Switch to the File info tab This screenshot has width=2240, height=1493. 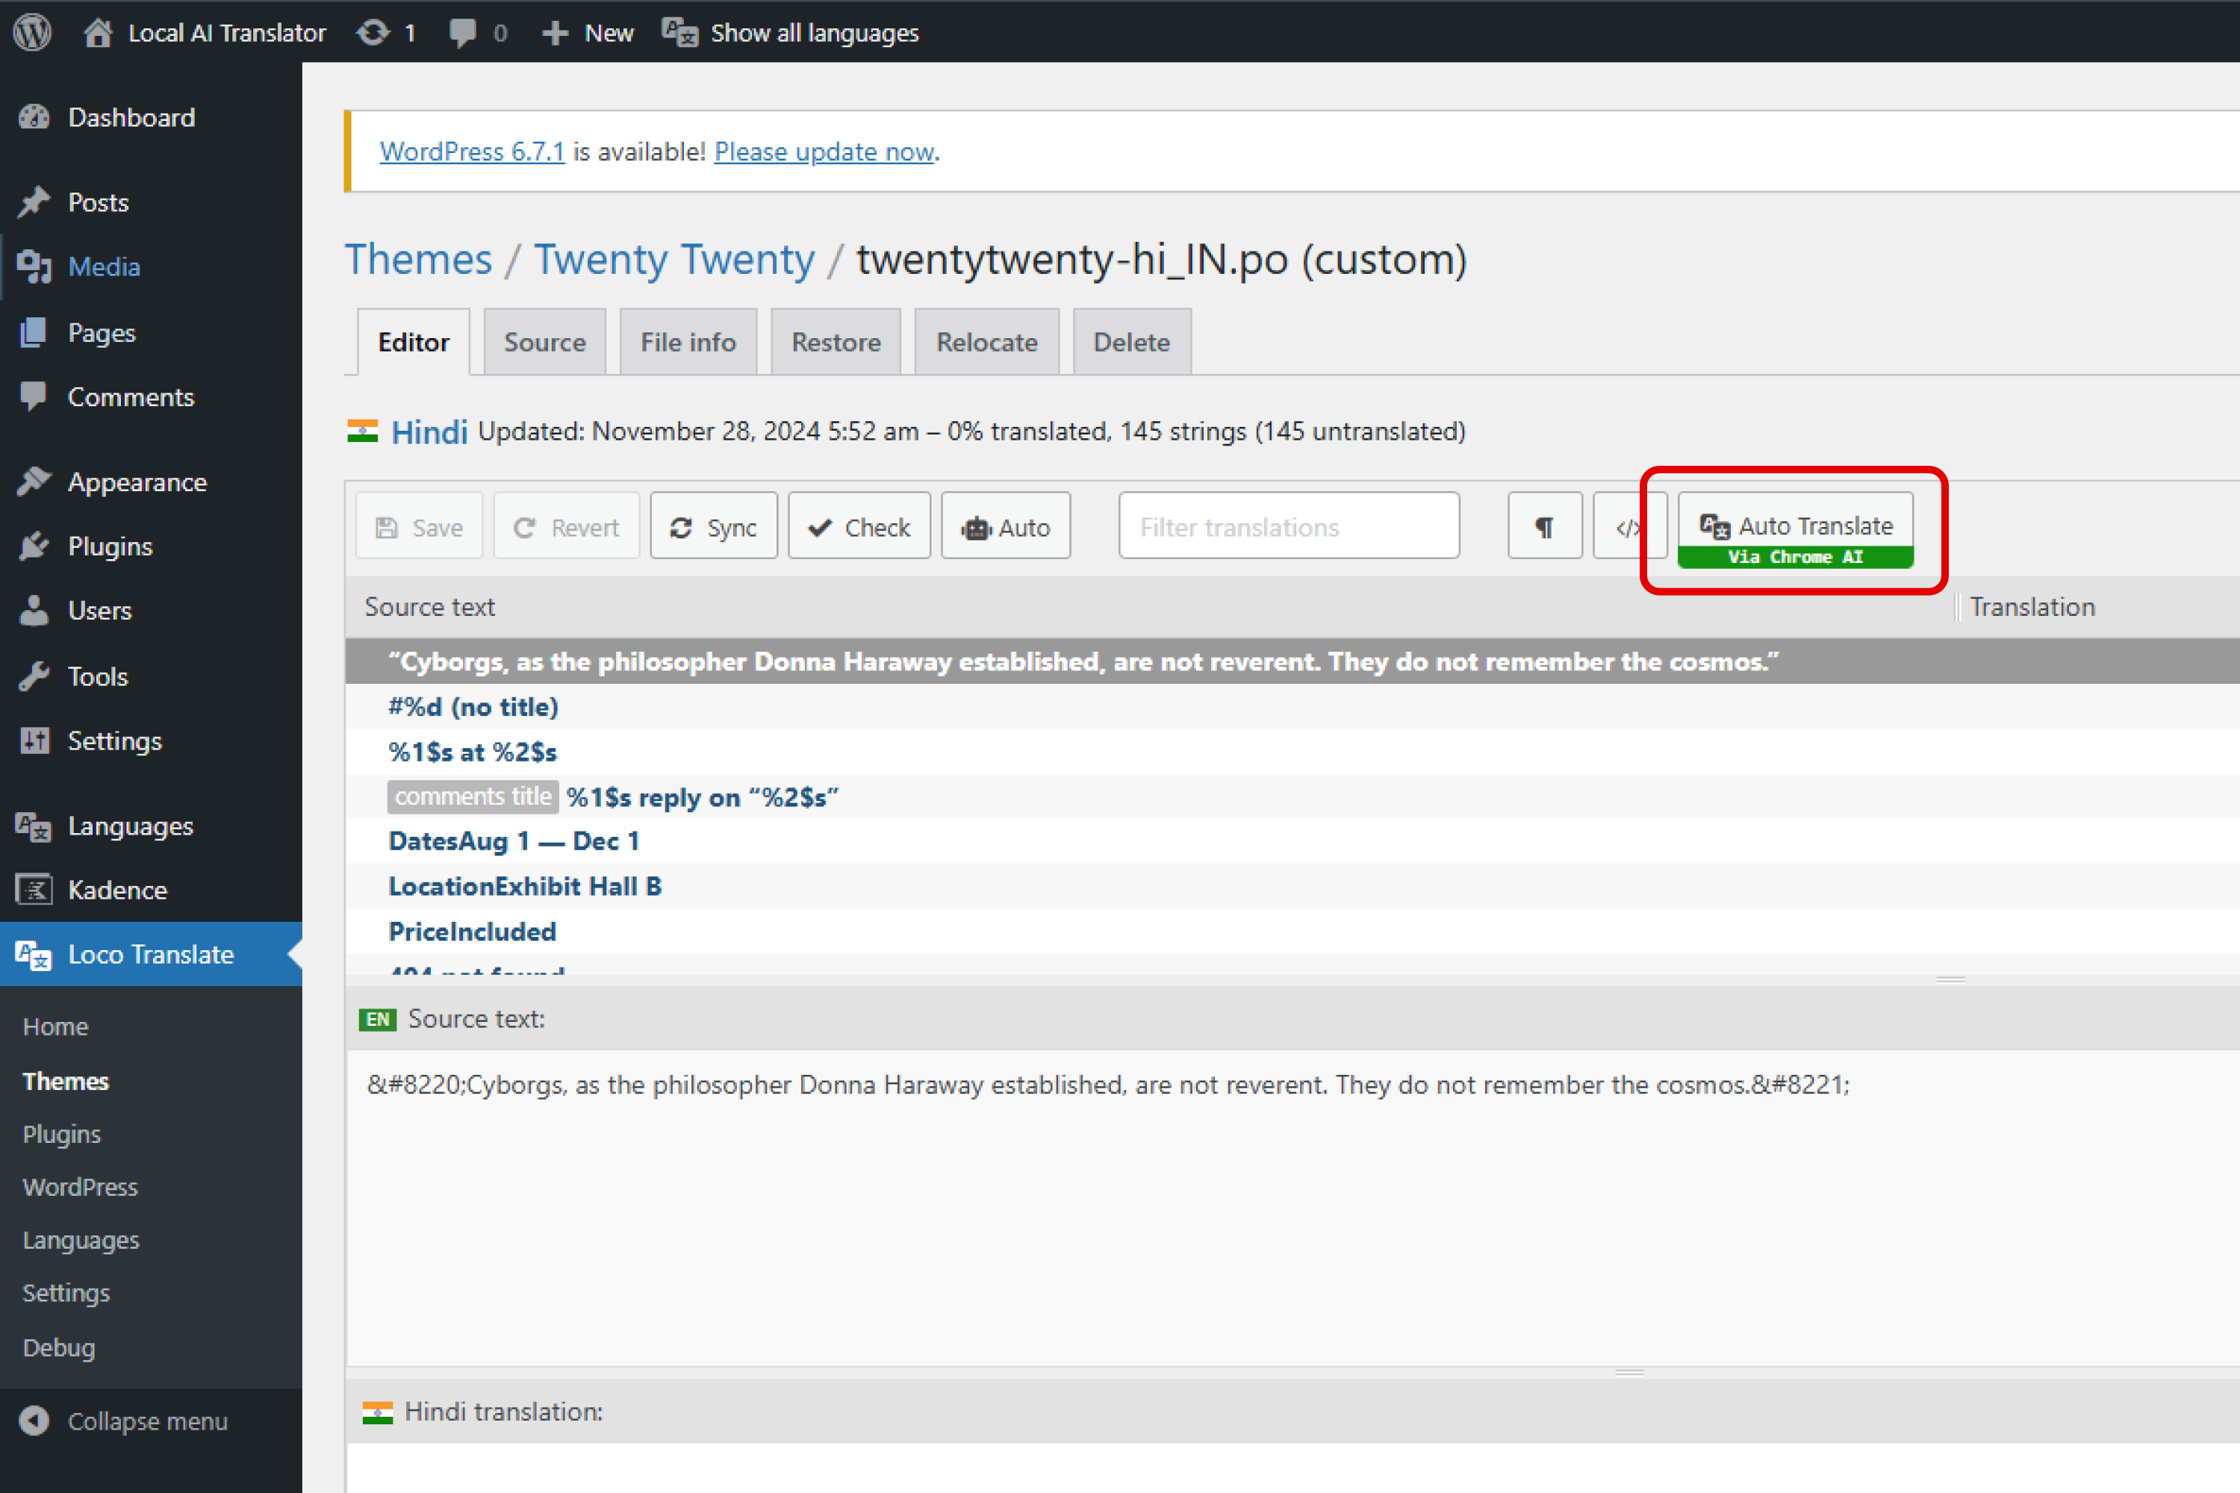click(688, 342)
